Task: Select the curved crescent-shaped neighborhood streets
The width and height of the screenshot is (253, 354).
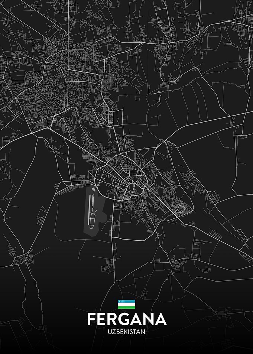Action: 182,208
